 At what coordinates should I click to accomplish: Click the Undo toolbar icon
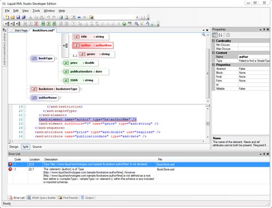tap(48, 17)
